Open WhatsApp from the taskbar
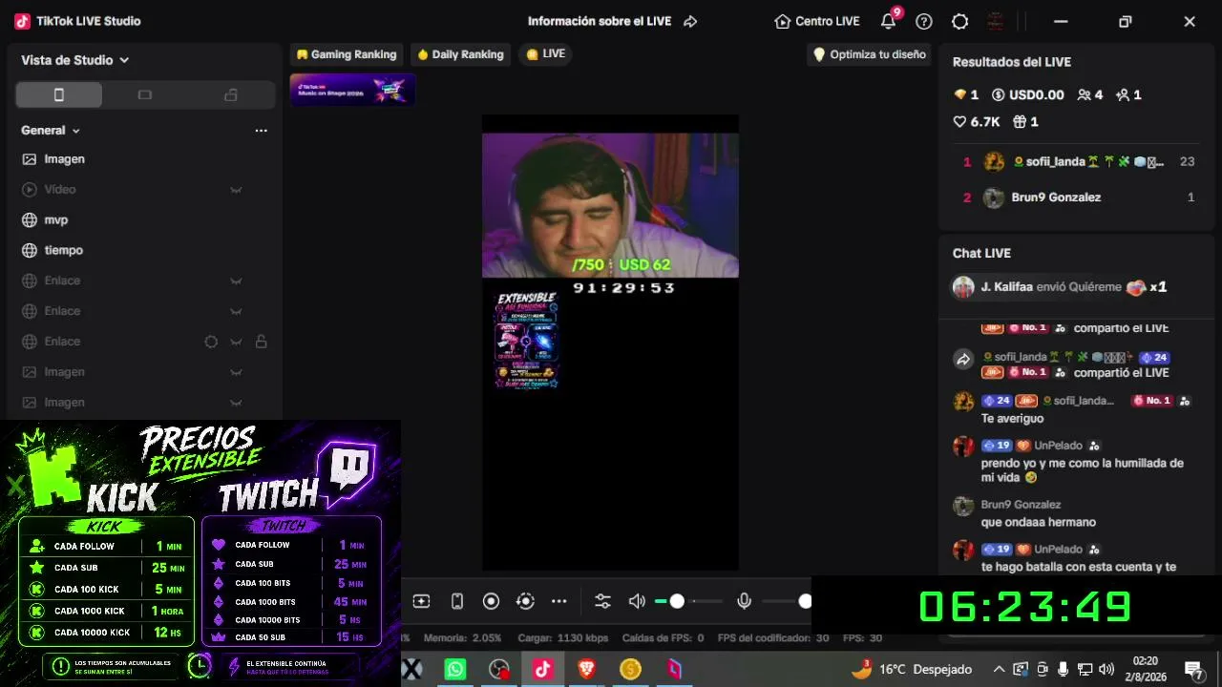Screen dimensions: 1222x687 point(455,670)
